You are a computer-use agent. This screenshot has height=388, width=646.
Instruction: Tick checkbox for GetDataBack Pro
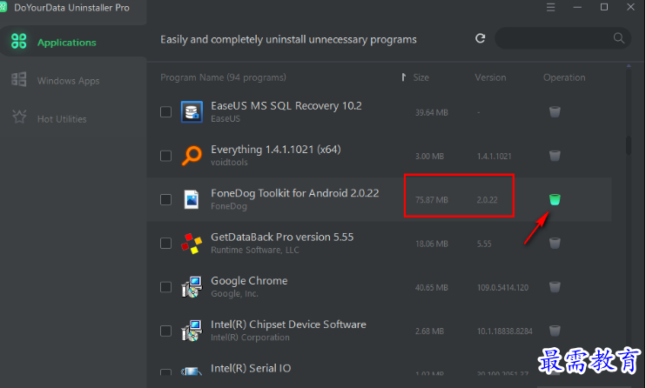[165, 244]
